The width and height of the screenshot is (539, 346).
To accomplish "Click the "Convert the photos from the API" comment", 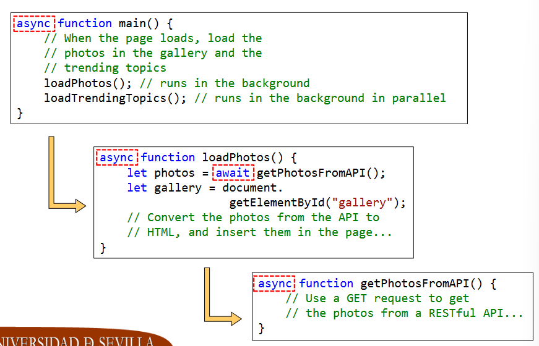I will [253, 217].
